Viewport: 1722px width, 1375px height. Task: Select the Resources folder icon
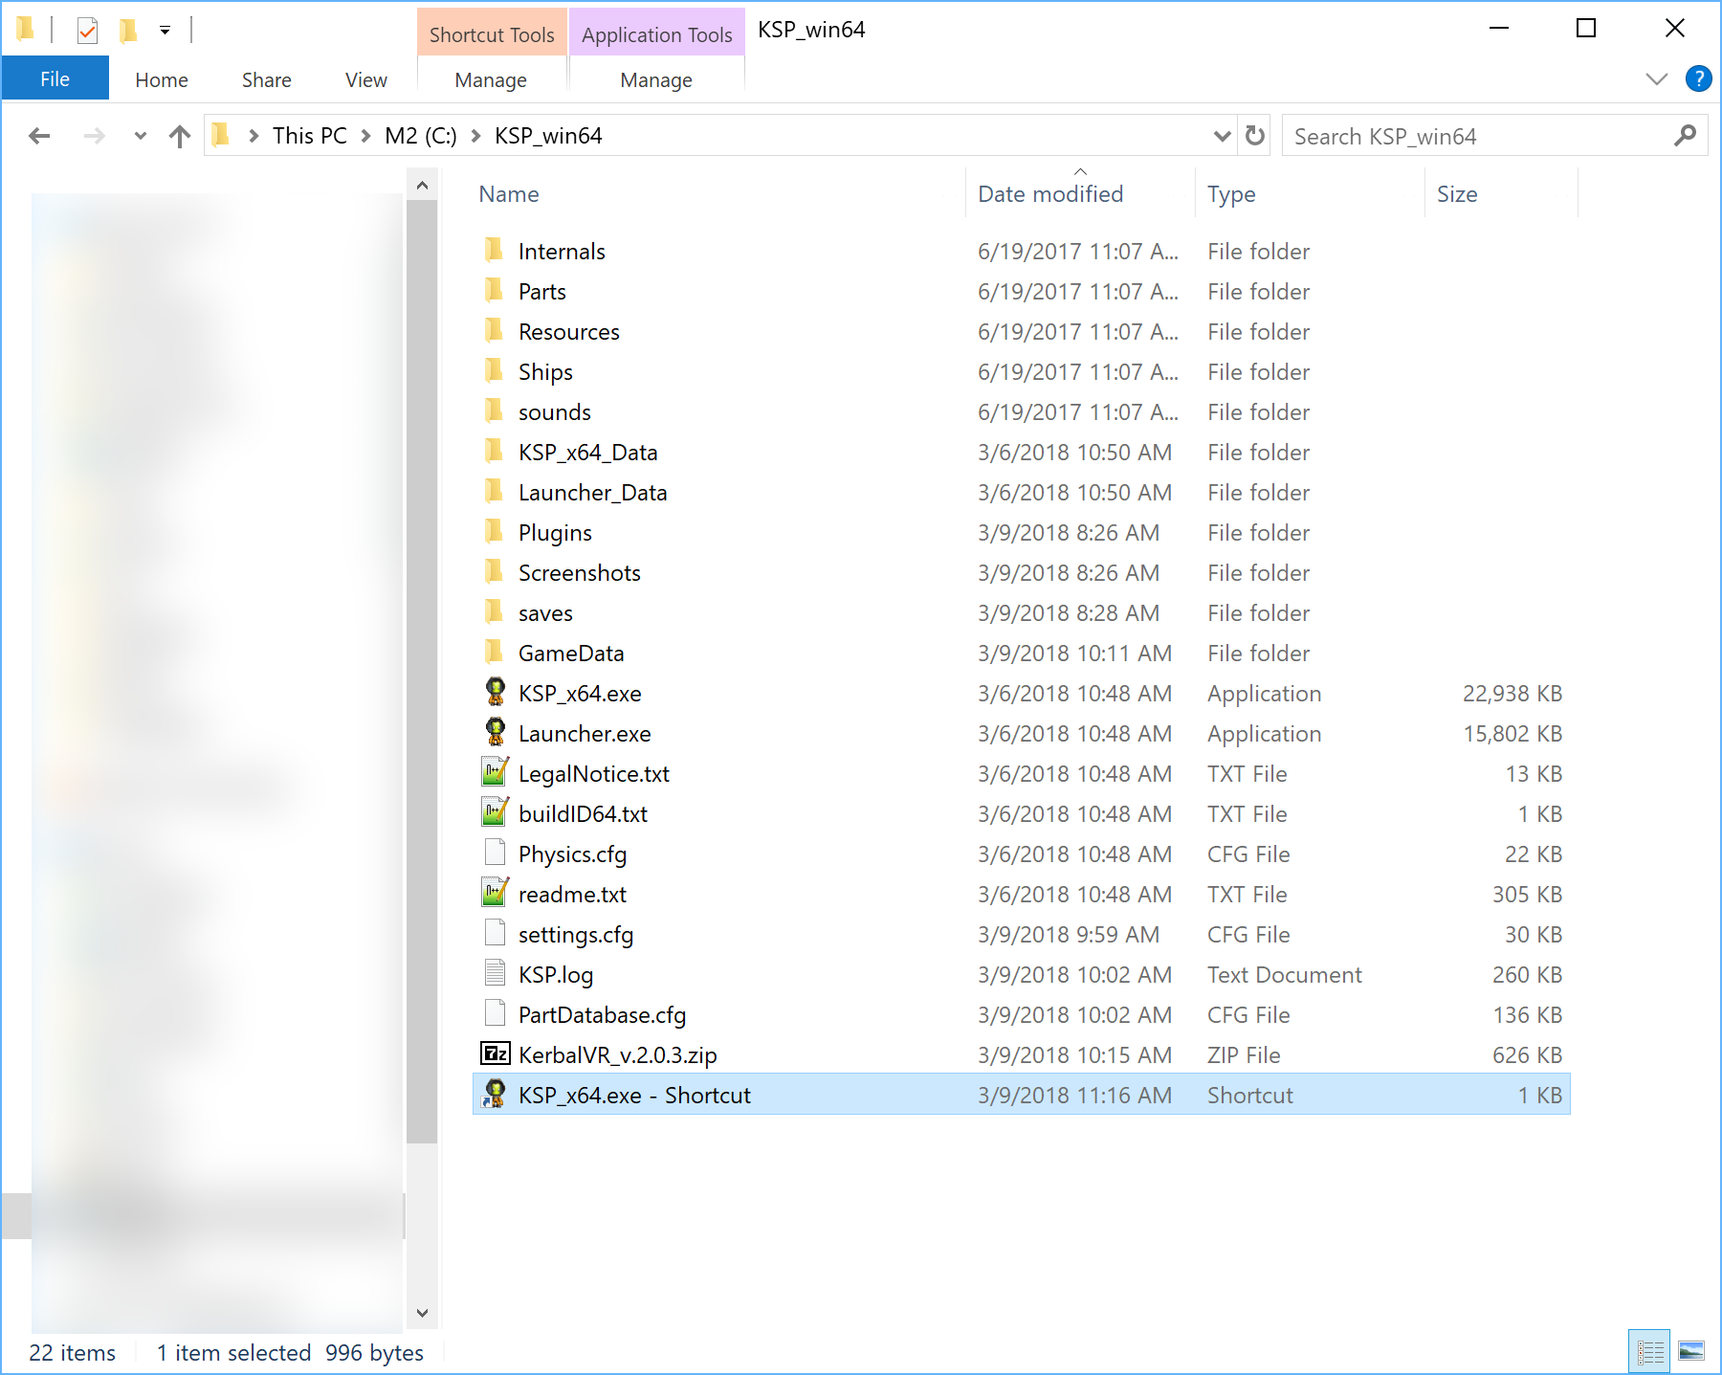(494, 330)
